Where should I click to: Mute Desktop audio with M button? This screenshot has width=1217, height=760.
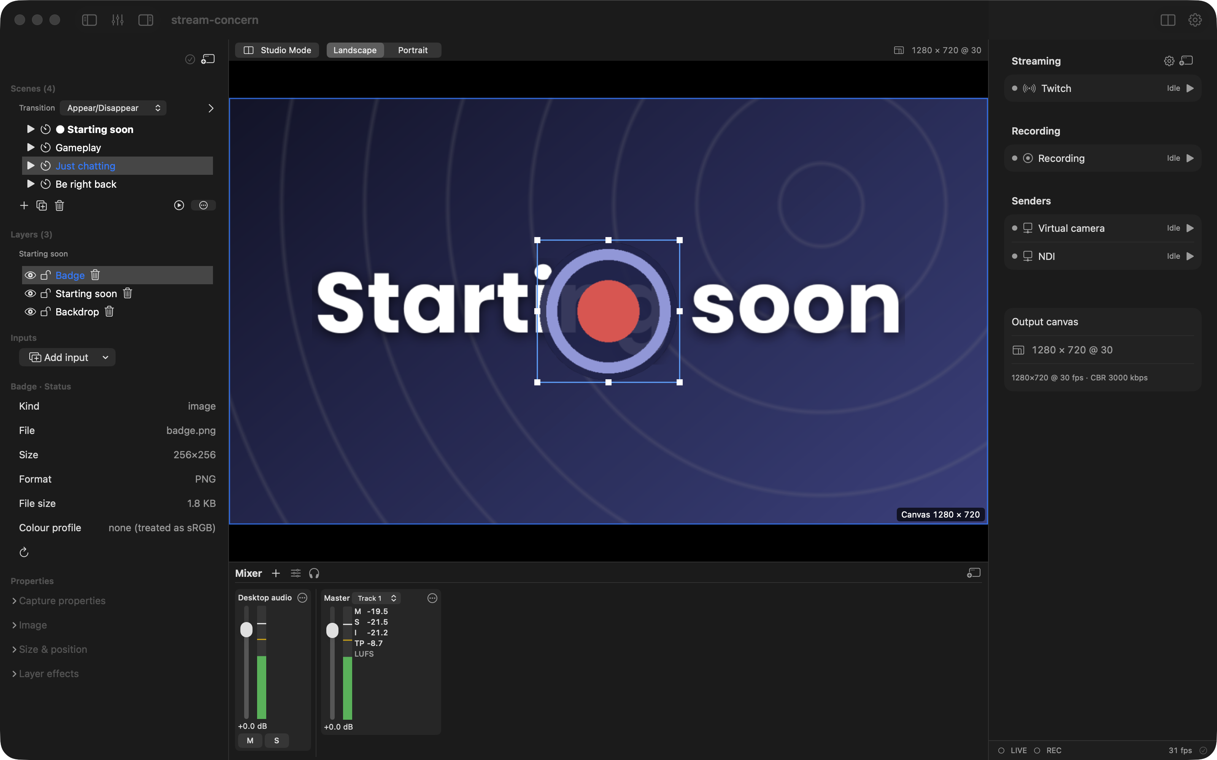(x=250, y=740)
